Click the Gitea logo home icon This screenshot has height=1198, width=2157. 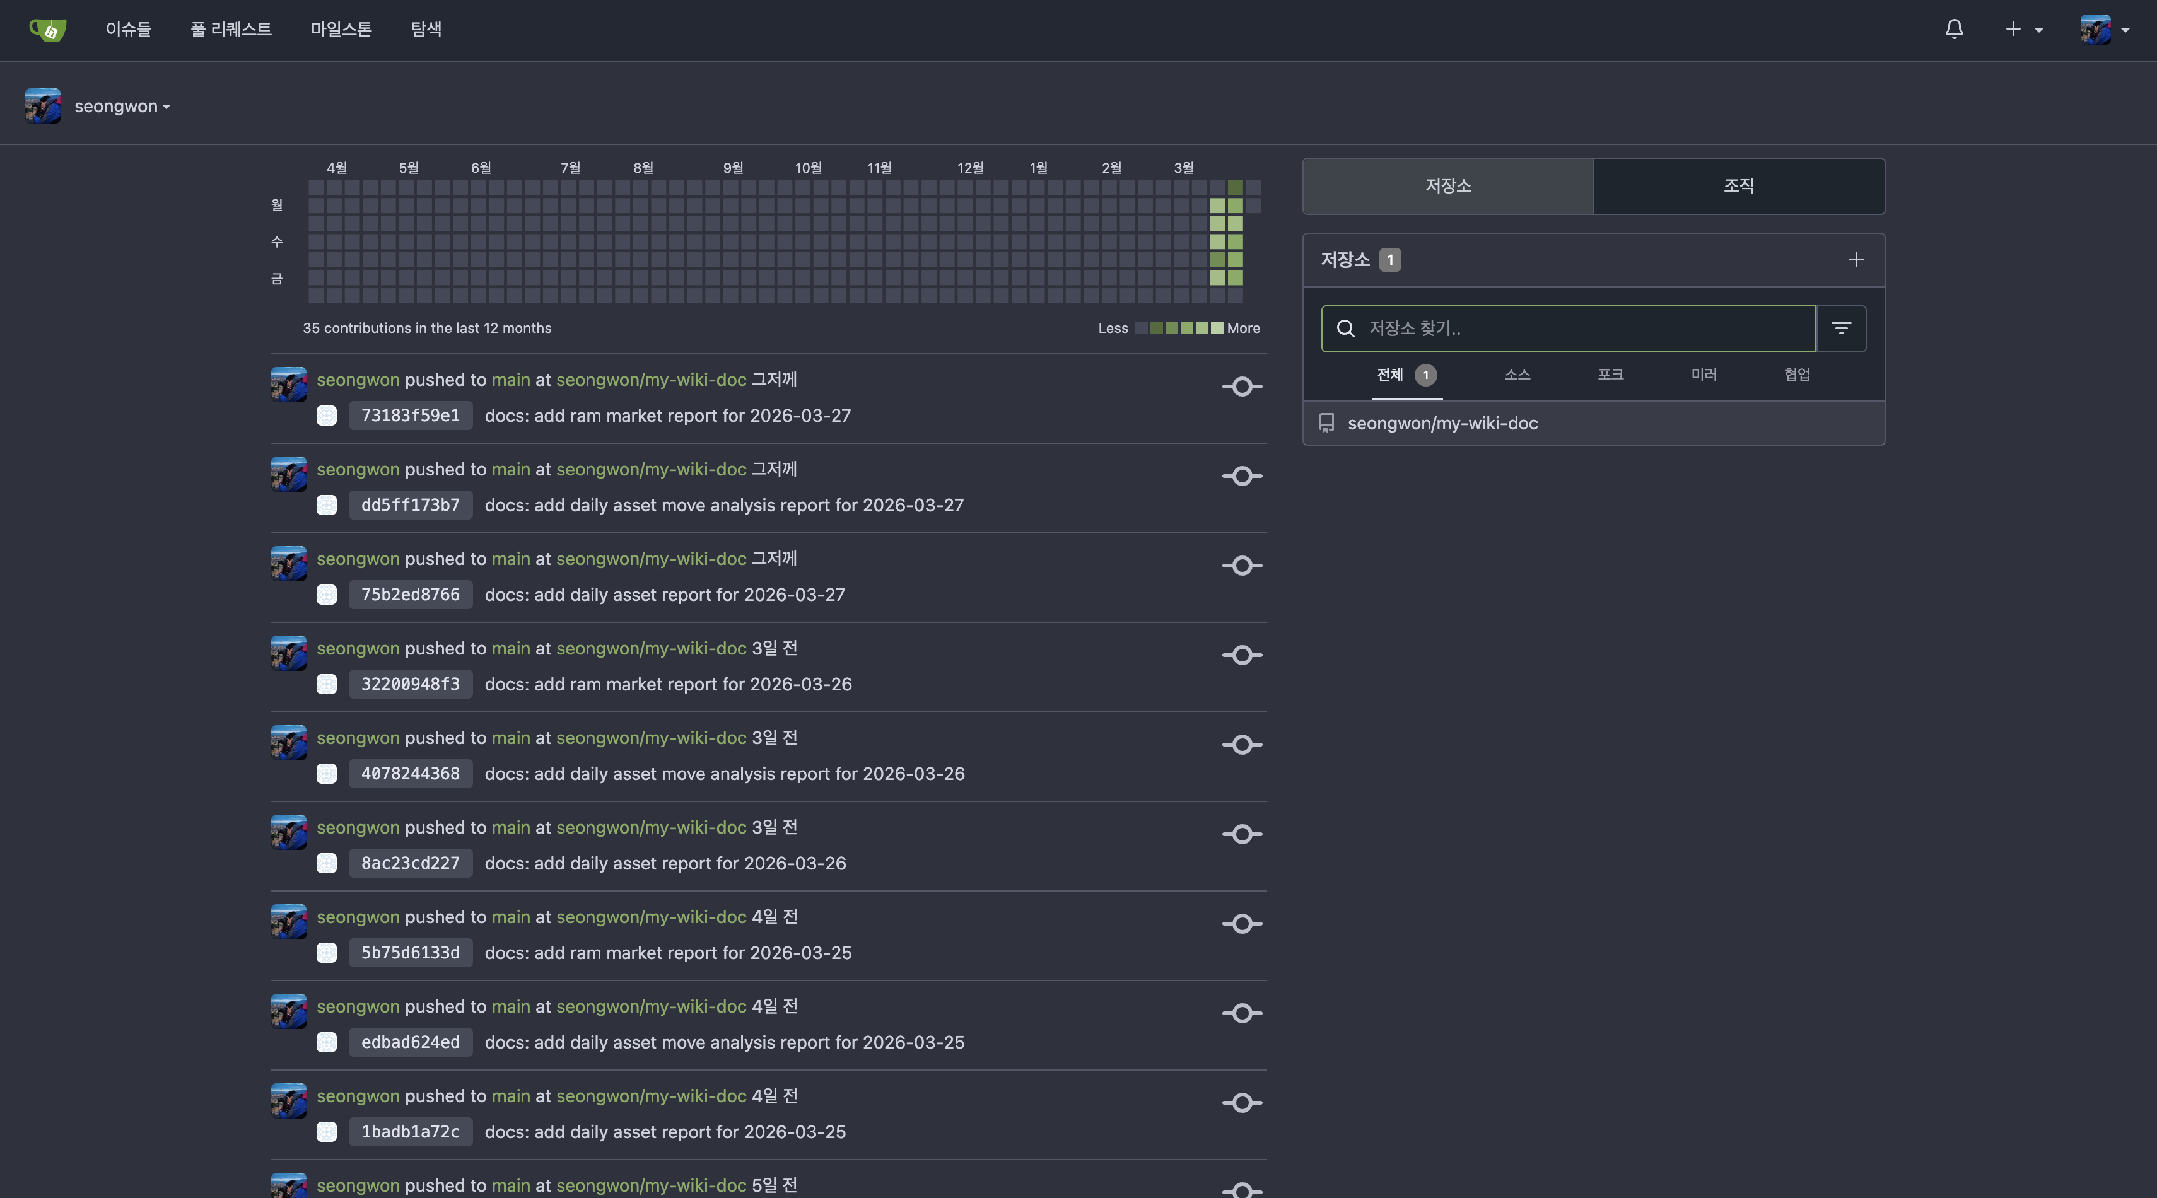pyautogui.click(x=48, y=29)
